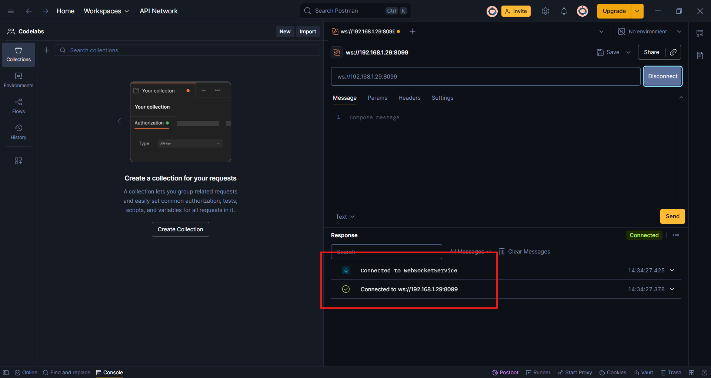Click the Disconnect button
Screen dimensions: 711x378
click(x=662, y=76)
